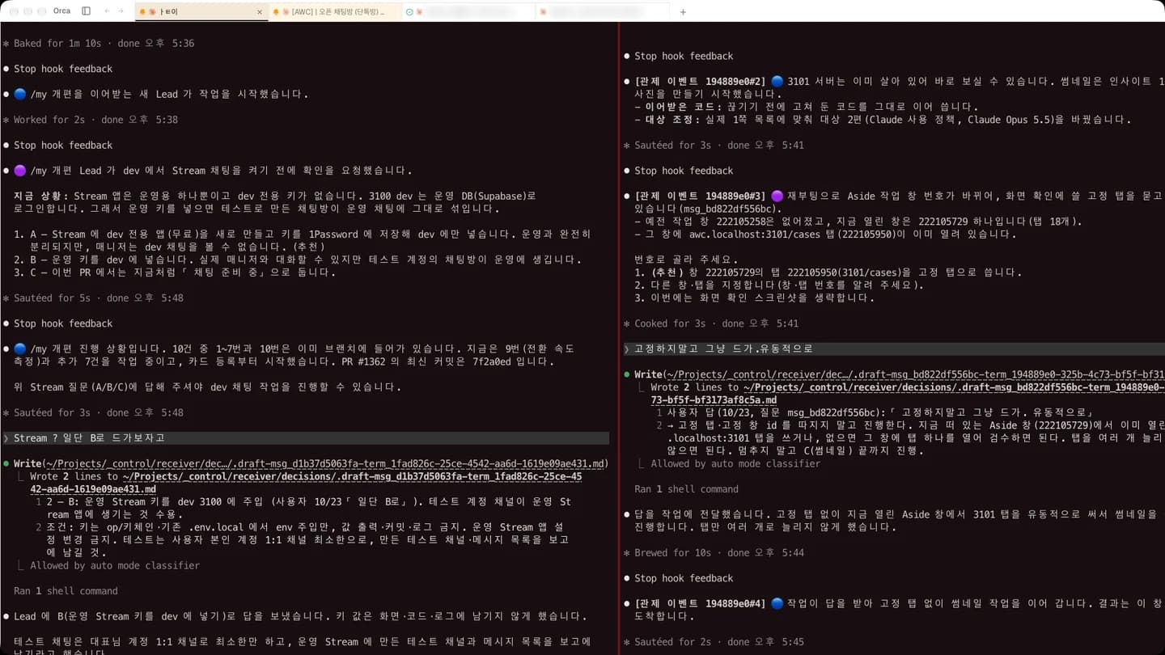Toggle the sidebar panel icon beside Orca
1165x655 pixels.
(86, 11)
